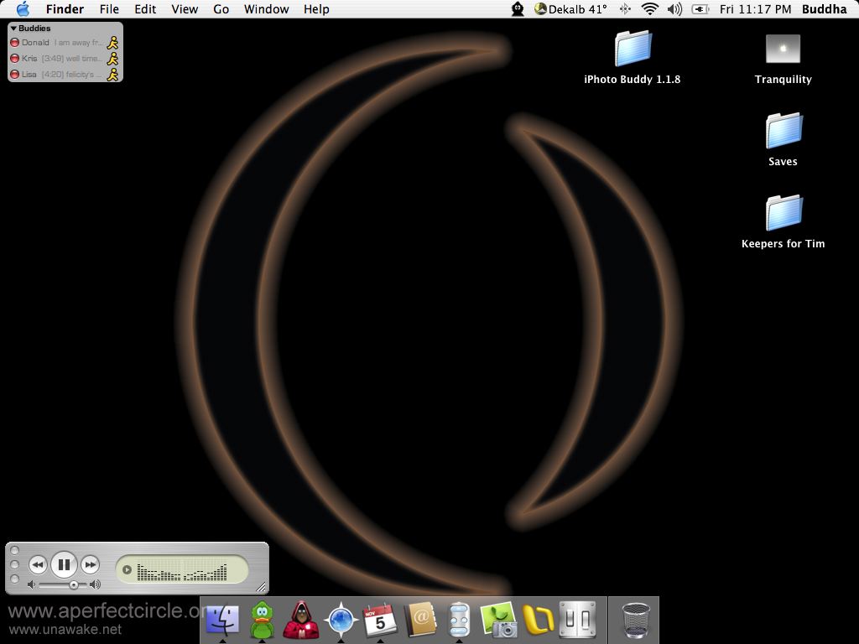859x644 pixels.
Task: Select buddy Kris in Buddies list
Action: (65, 59)
